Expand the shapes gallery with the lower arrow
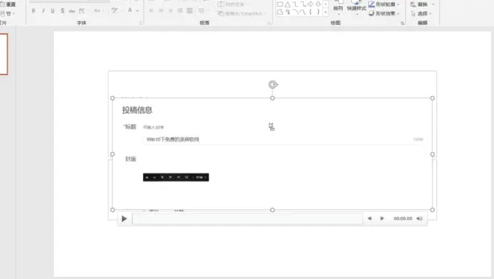The width and height of the screenshot is (494, 279). tap(326, 12)
